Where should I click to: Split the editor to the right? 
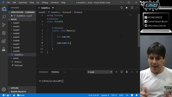click(132, 8)
